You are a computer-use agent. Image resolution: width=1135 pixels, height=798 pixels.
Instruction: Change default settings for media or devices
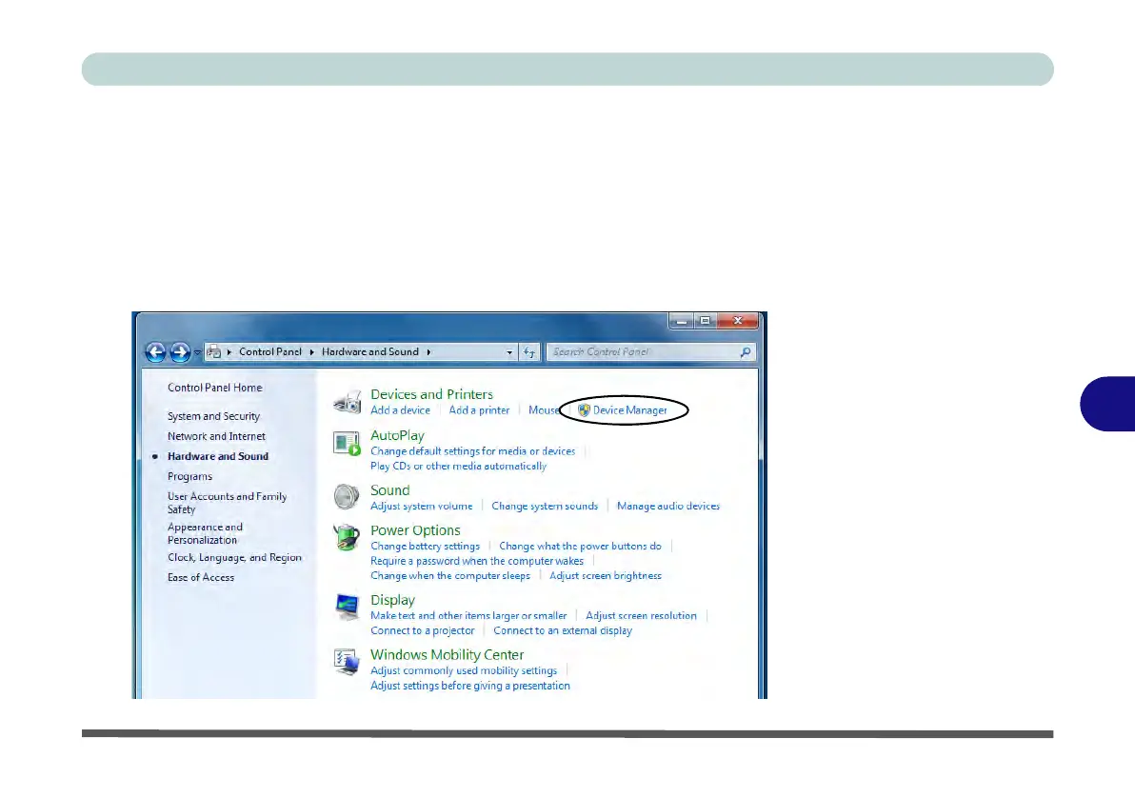[472, 451]
